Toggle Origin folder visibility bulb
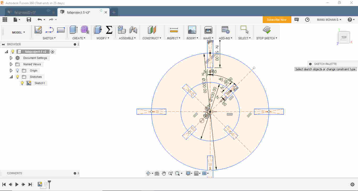Image resolution: width=358 pixels, height=191 pixels. [x=18, y=70]
